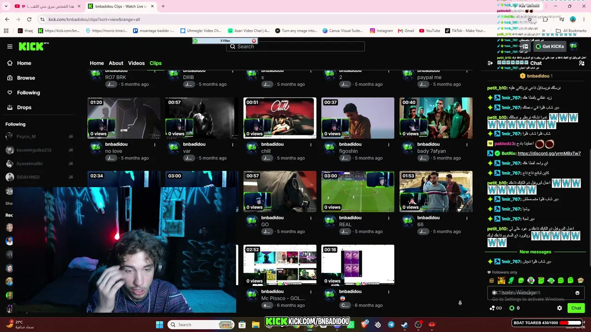Click the green KICKs balance icon
Screen dimensions: 591x332
pos(512,308)
